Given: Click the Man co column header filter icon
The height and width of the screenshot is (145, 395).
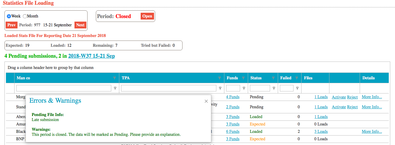Looking at the screenshot, I should (115, 78).
